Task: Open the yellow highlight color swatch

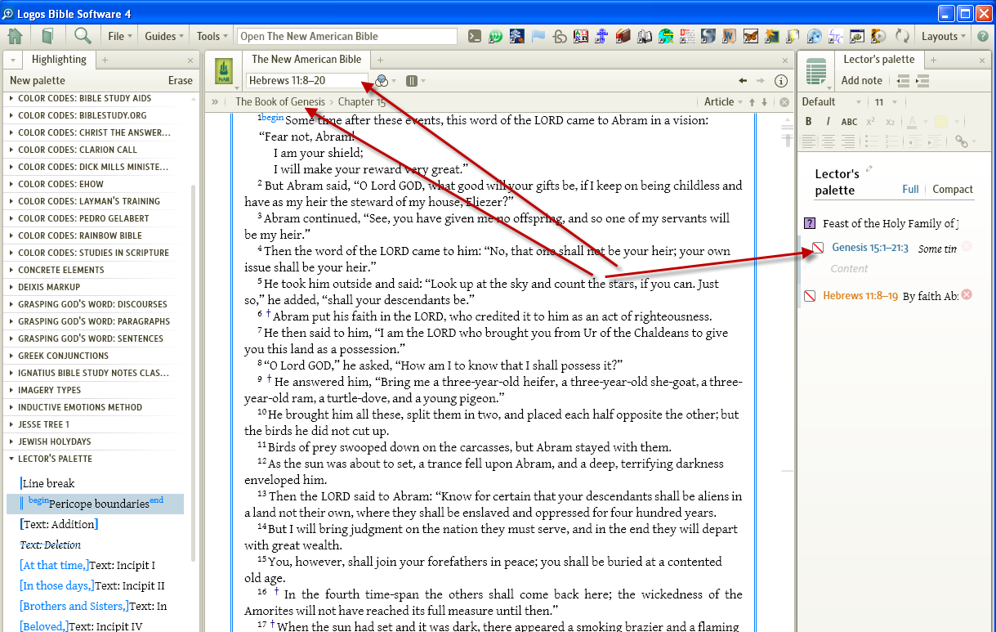Action: coord(941,122)
